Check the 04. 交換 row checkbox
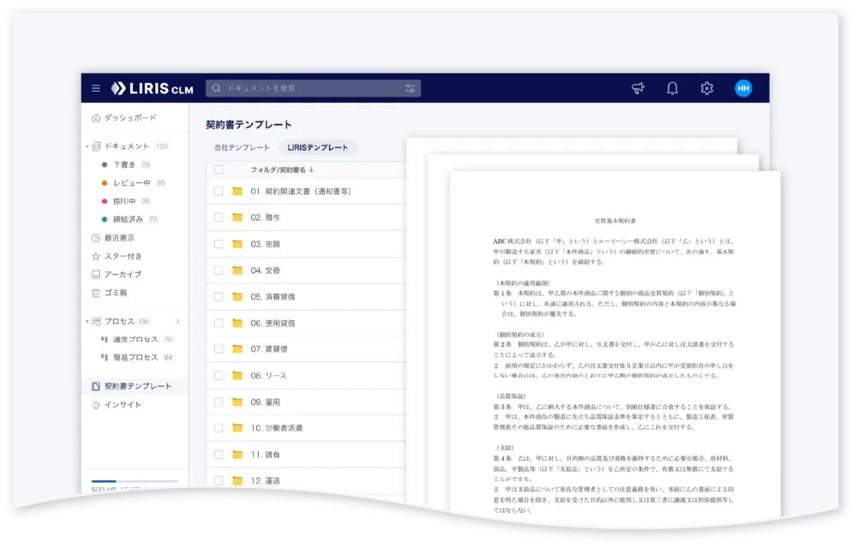Screen dimensions: 857x548 coord(219,271)
